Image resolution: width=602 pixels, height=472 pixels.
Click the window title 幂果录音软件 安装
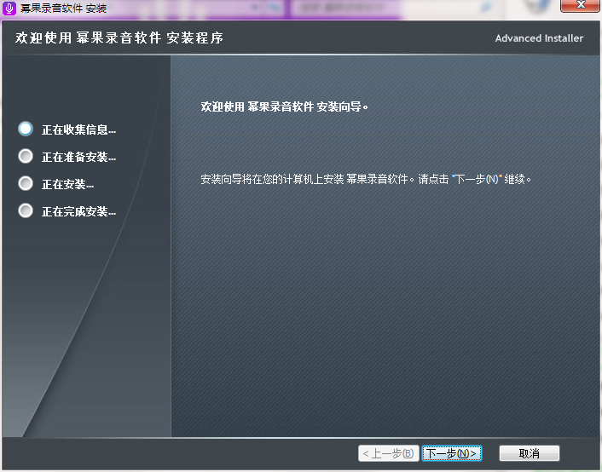click(63, 8)
